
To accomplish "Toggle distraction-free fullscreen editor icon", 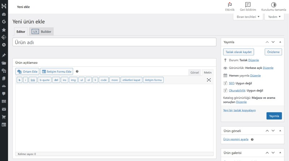I will (x=209, y=80).
